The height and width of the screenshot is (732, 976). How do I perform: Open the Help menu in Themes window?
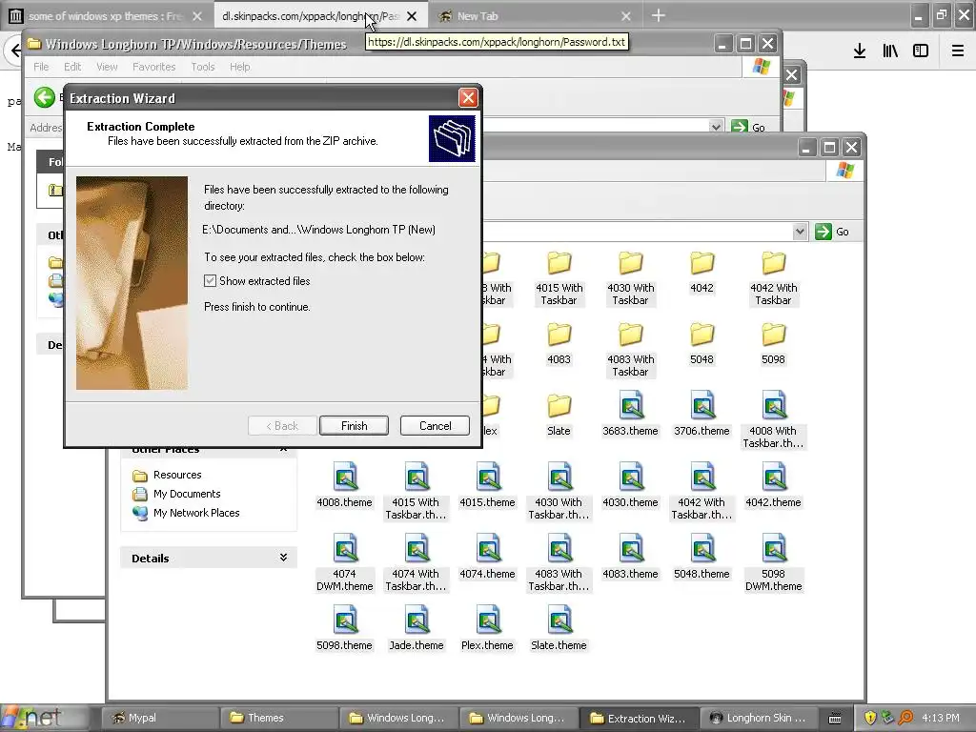239,67
